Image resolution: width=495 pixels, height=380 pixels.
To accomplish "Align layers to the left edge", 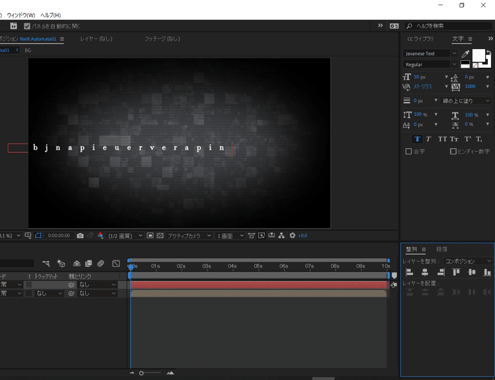I will click(x=410, y=272).
